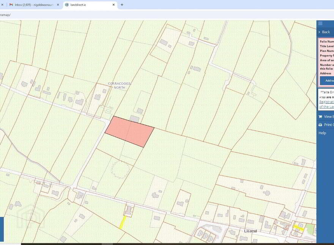334x245 pixels.
Task: Click the Folio Number label
Action: 327,41
